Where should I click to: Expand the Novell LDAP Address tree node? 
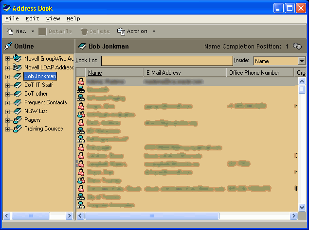click(8, 68)
